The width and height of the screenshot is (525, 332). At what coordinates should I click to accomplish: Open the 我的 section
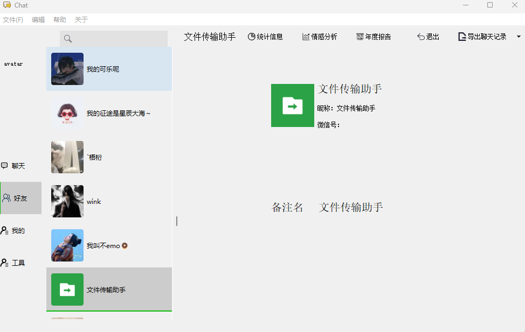coord(21,230)
